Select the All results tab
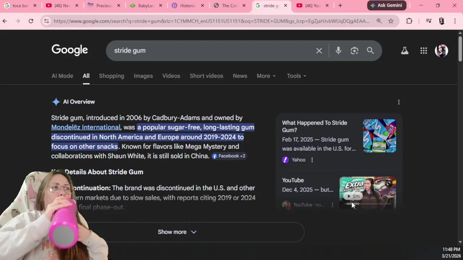 (86, 76)
